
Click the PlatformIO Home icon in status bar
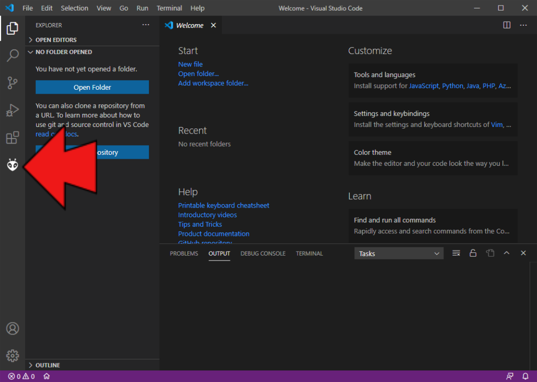46,376
